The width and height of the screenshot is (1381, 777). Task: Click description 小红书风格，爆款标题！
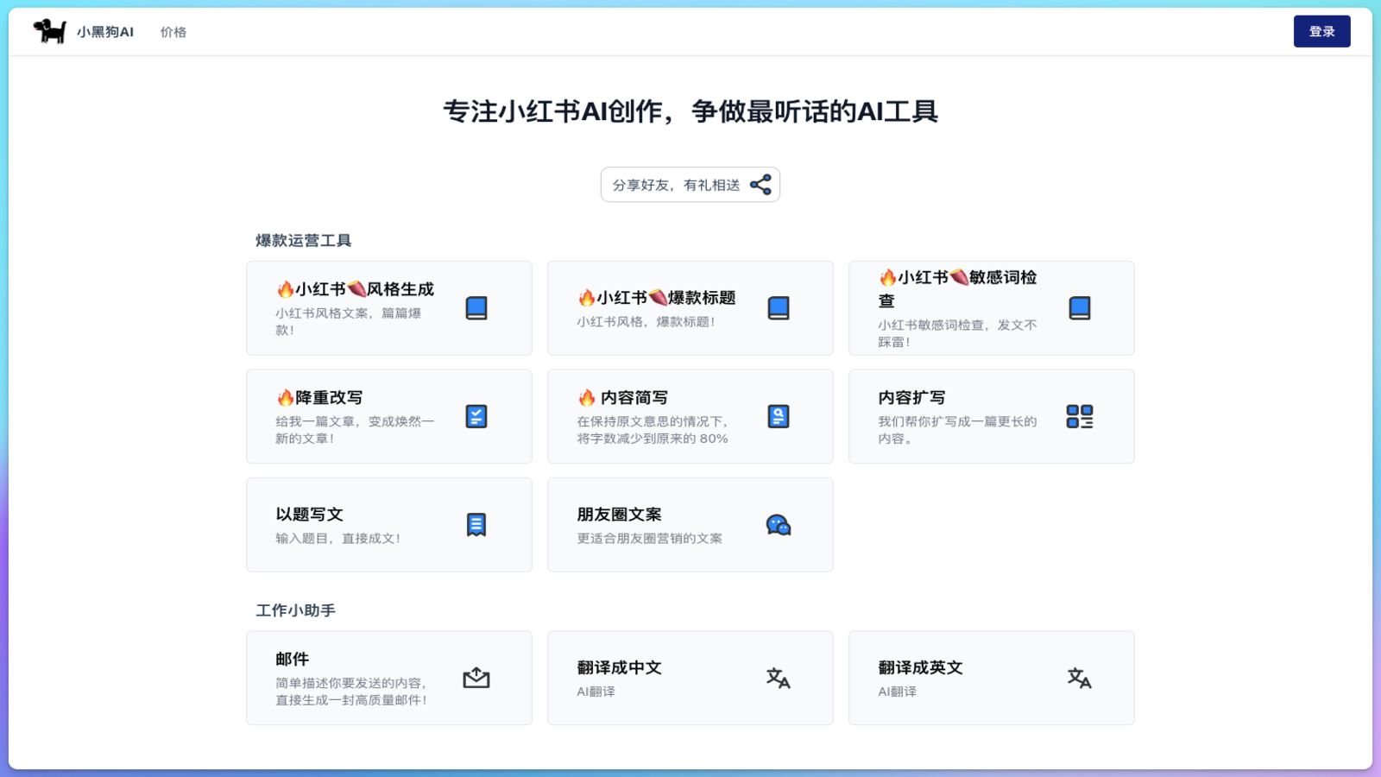click(646, 322)
